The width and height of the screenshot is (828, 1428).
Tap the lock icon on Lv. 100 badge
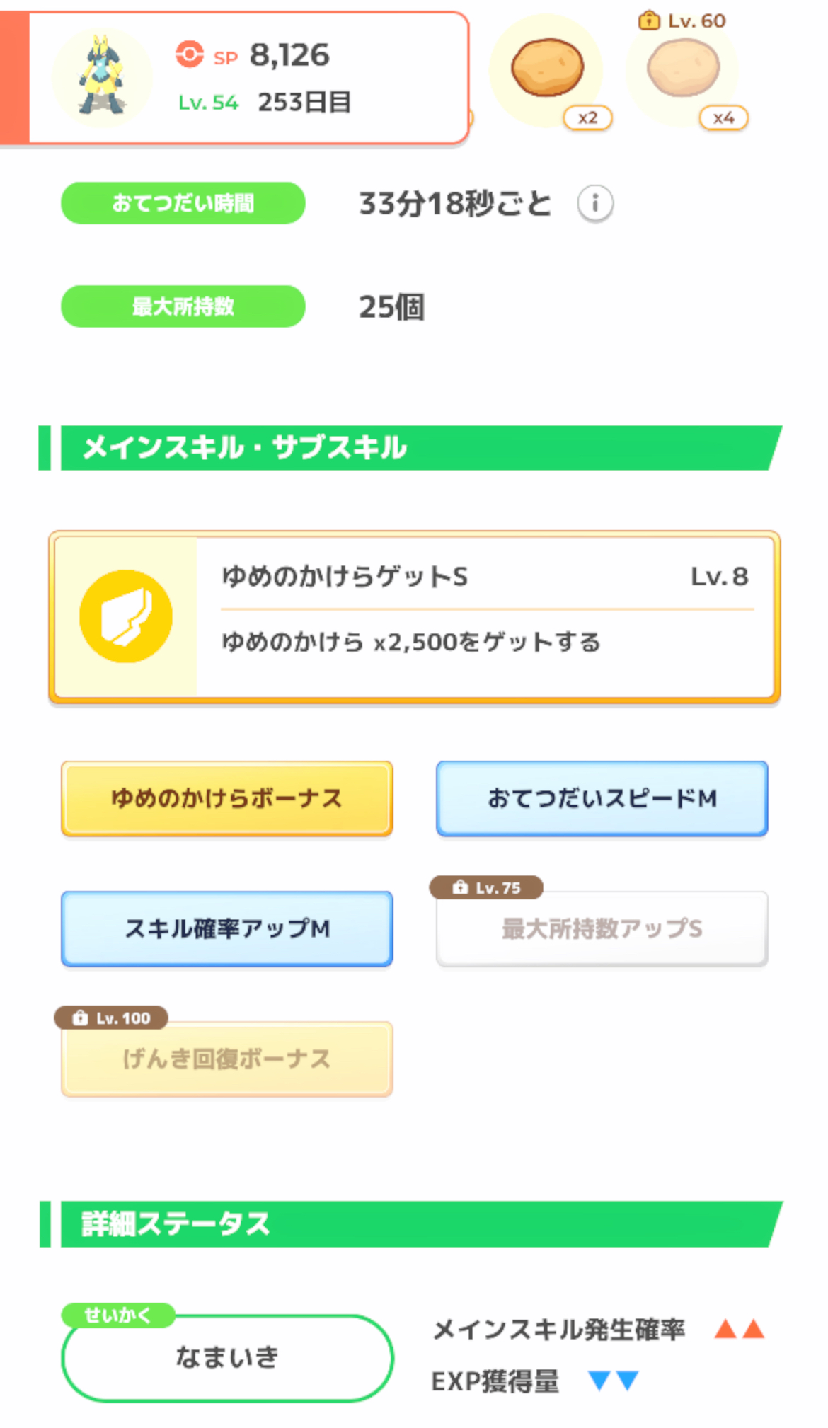pos(81,1018)
